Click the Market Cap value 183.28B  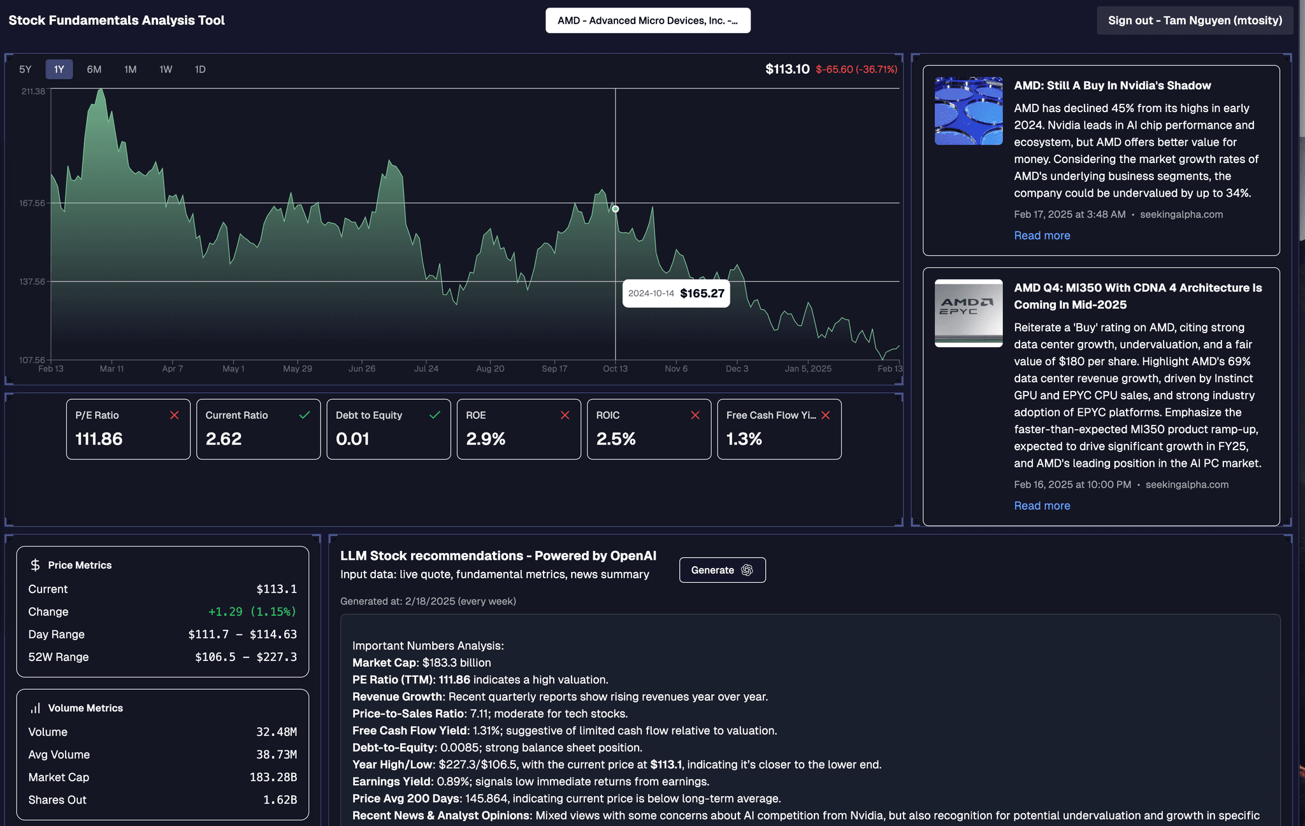click(x=273, y=778)
